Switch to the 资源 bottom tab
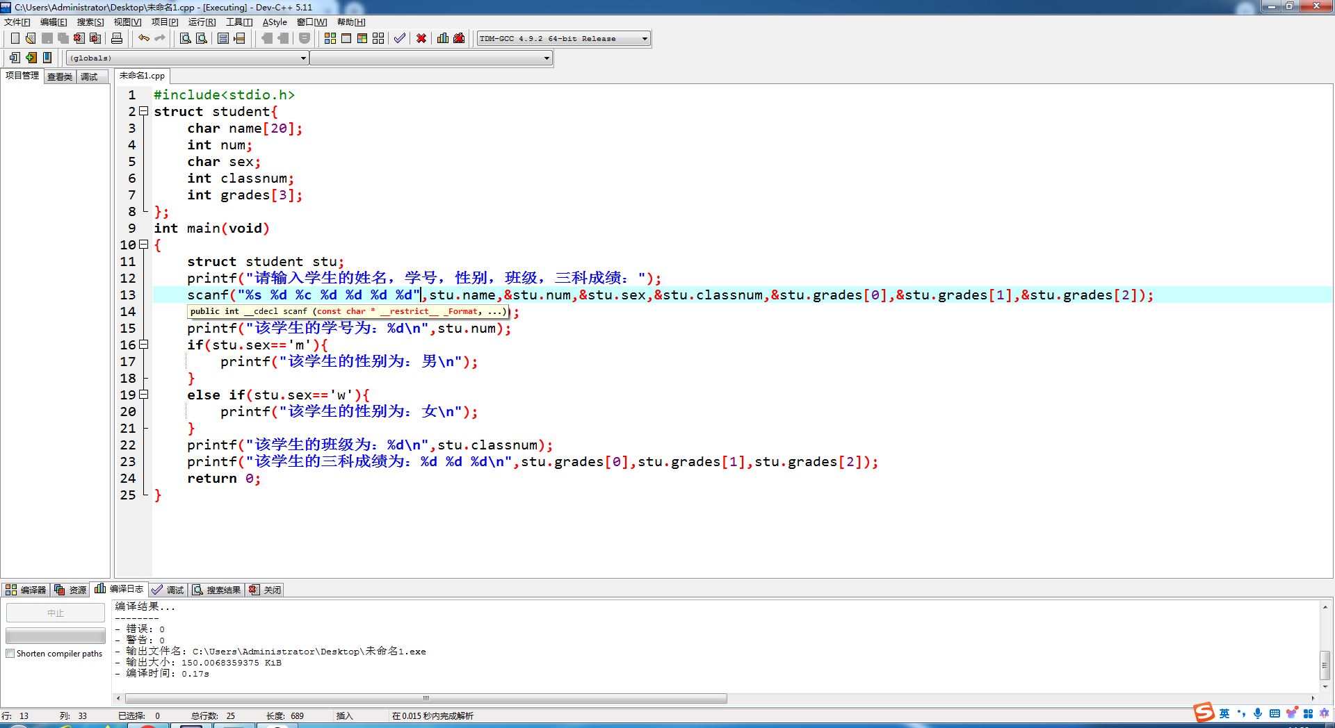 [x=70, y=590]
